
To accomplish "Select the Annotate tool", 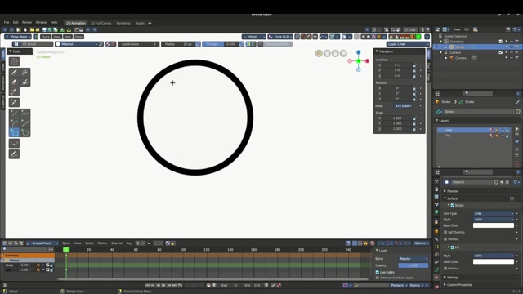I will click(x=15, y=154).
